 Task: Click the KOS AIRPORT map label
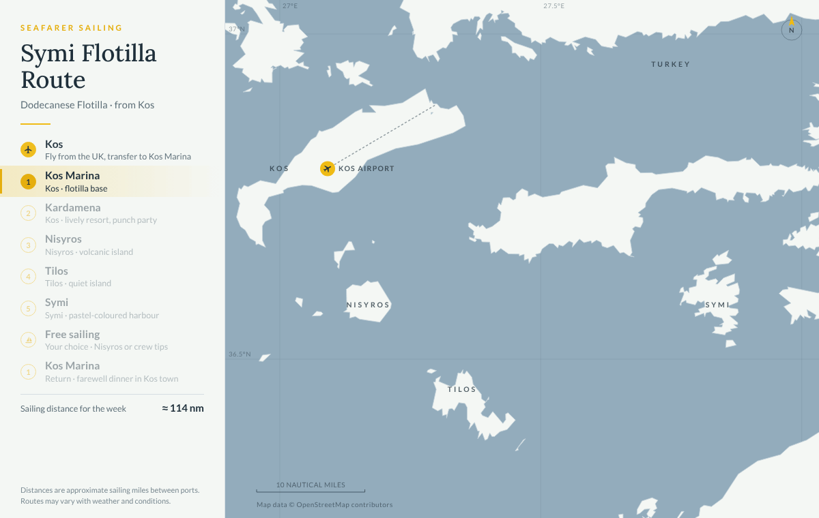coord(367,168)
